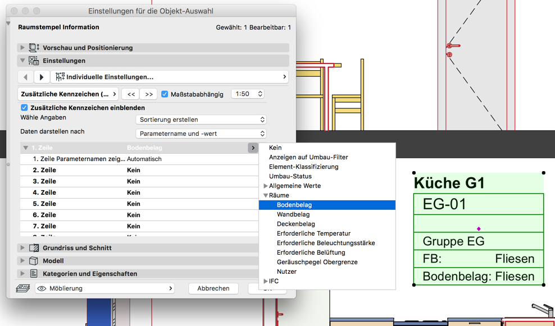Click the arrow button on 1. Zeile row
The image size is (555, 326).
point(253,148)
